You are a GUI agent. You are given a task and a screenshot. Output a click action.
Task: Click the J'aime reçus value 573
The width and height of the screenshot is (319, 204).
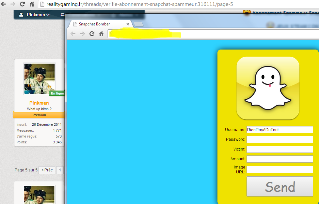coord(58,136)
